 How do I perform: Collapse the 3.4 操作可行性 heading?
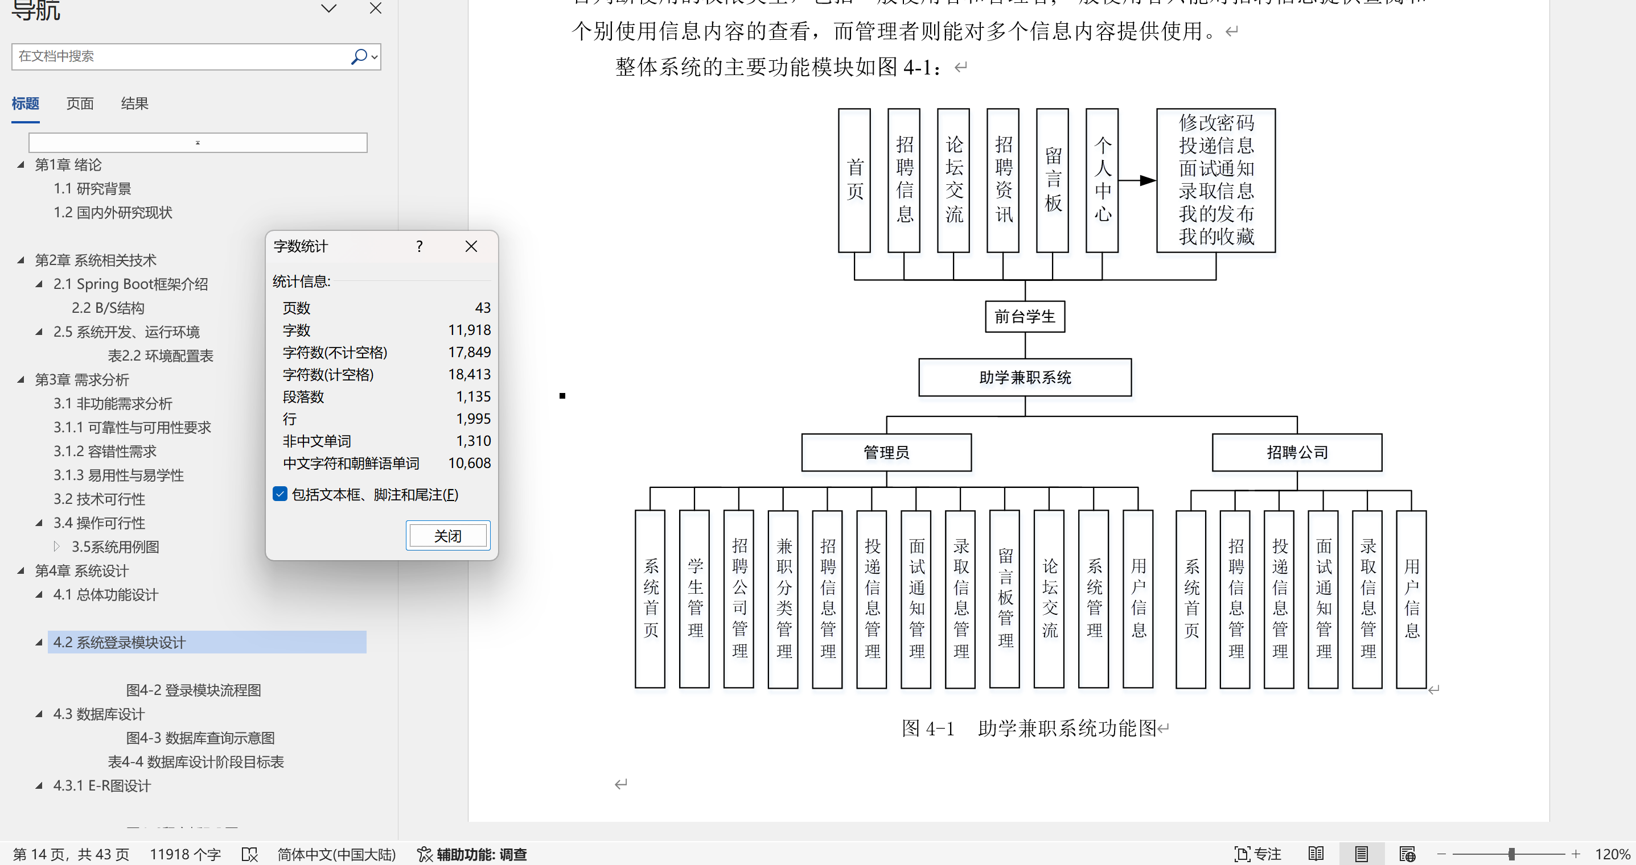tap(39, 523)
